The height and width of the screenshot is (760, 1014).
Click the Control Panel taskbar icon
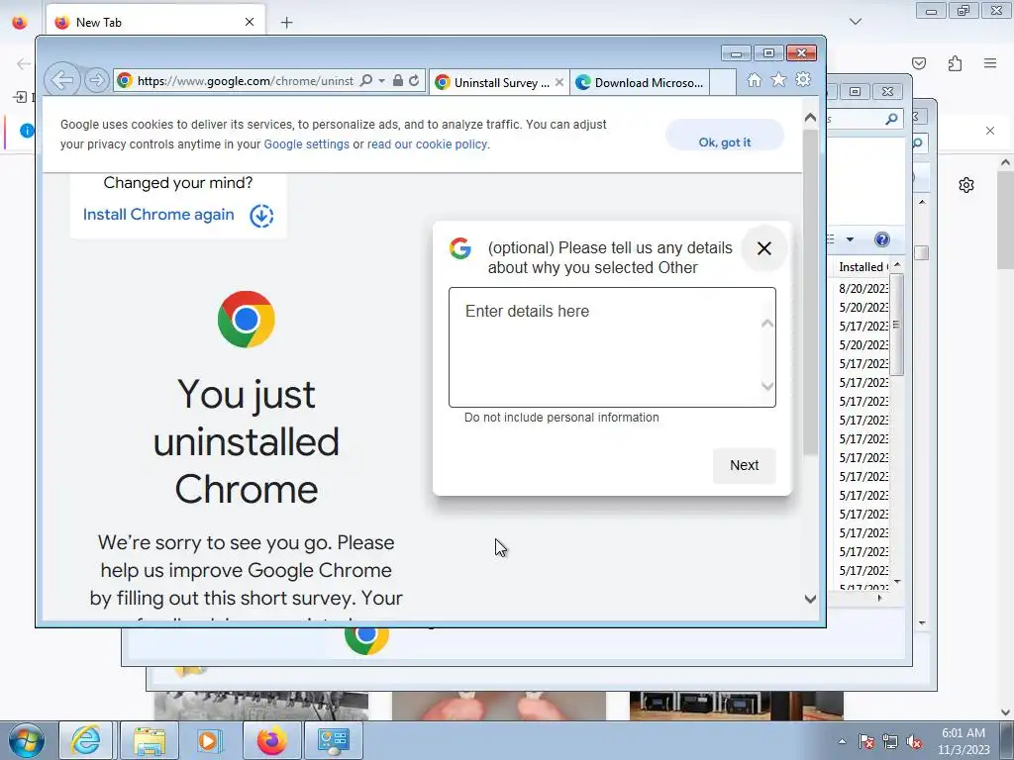[x=333, y=740]
